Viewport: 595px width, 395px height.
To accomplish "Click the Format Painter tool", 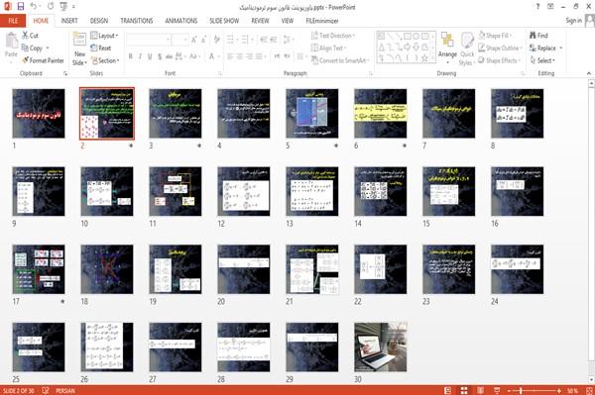I will 43,60.
